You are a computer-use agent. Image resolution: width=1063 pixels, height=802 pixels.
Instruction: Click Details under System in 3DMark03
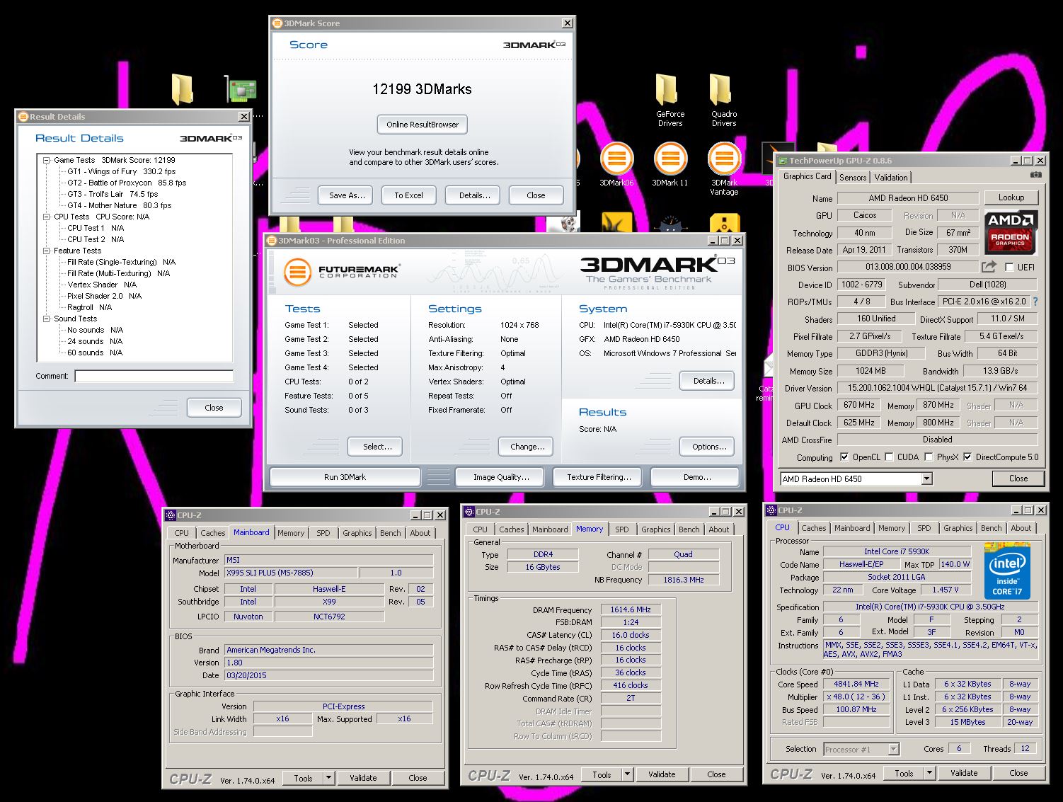[x=708, y=381]
